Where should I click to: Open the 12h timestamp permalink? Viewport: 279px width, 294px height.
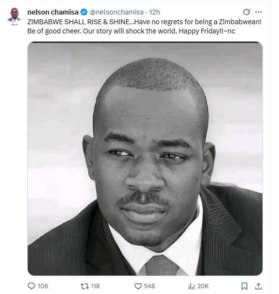tap(154, 12)
